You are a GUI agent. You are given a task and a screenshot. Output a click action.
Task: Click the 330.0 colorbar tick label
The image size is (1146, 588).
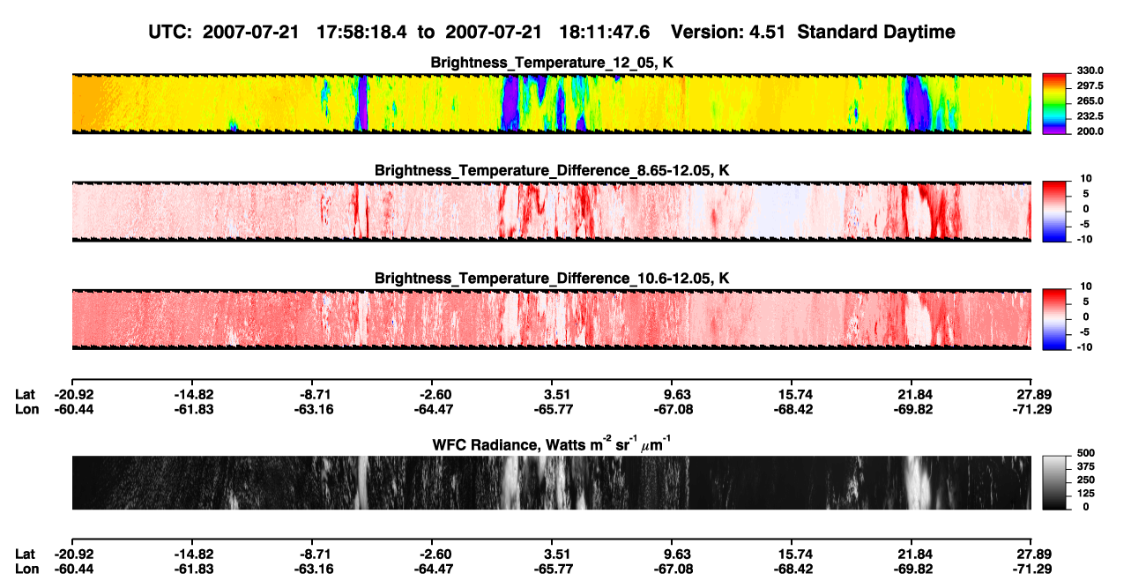[x=1089, y=71]
